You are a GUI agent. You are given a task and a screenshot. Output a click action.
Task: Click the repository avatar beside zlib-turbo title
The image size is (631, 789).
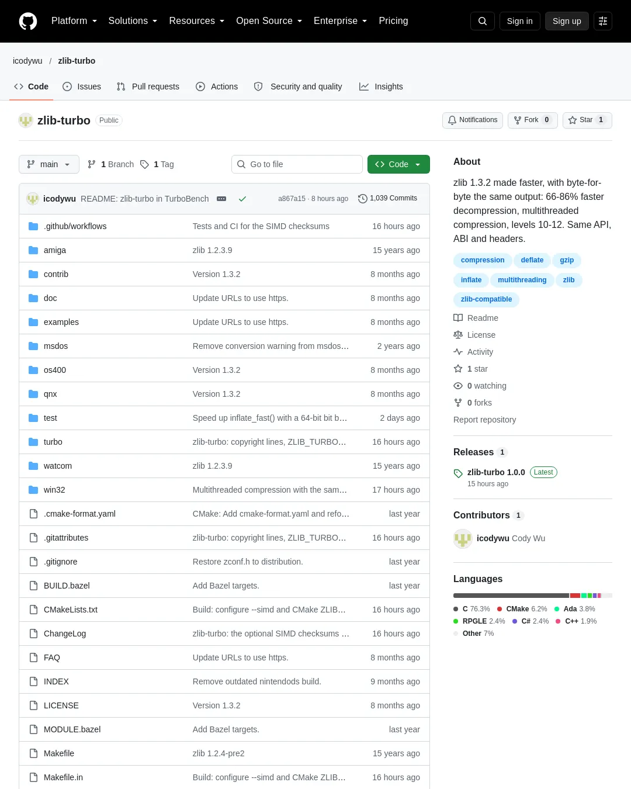point(26,120)
